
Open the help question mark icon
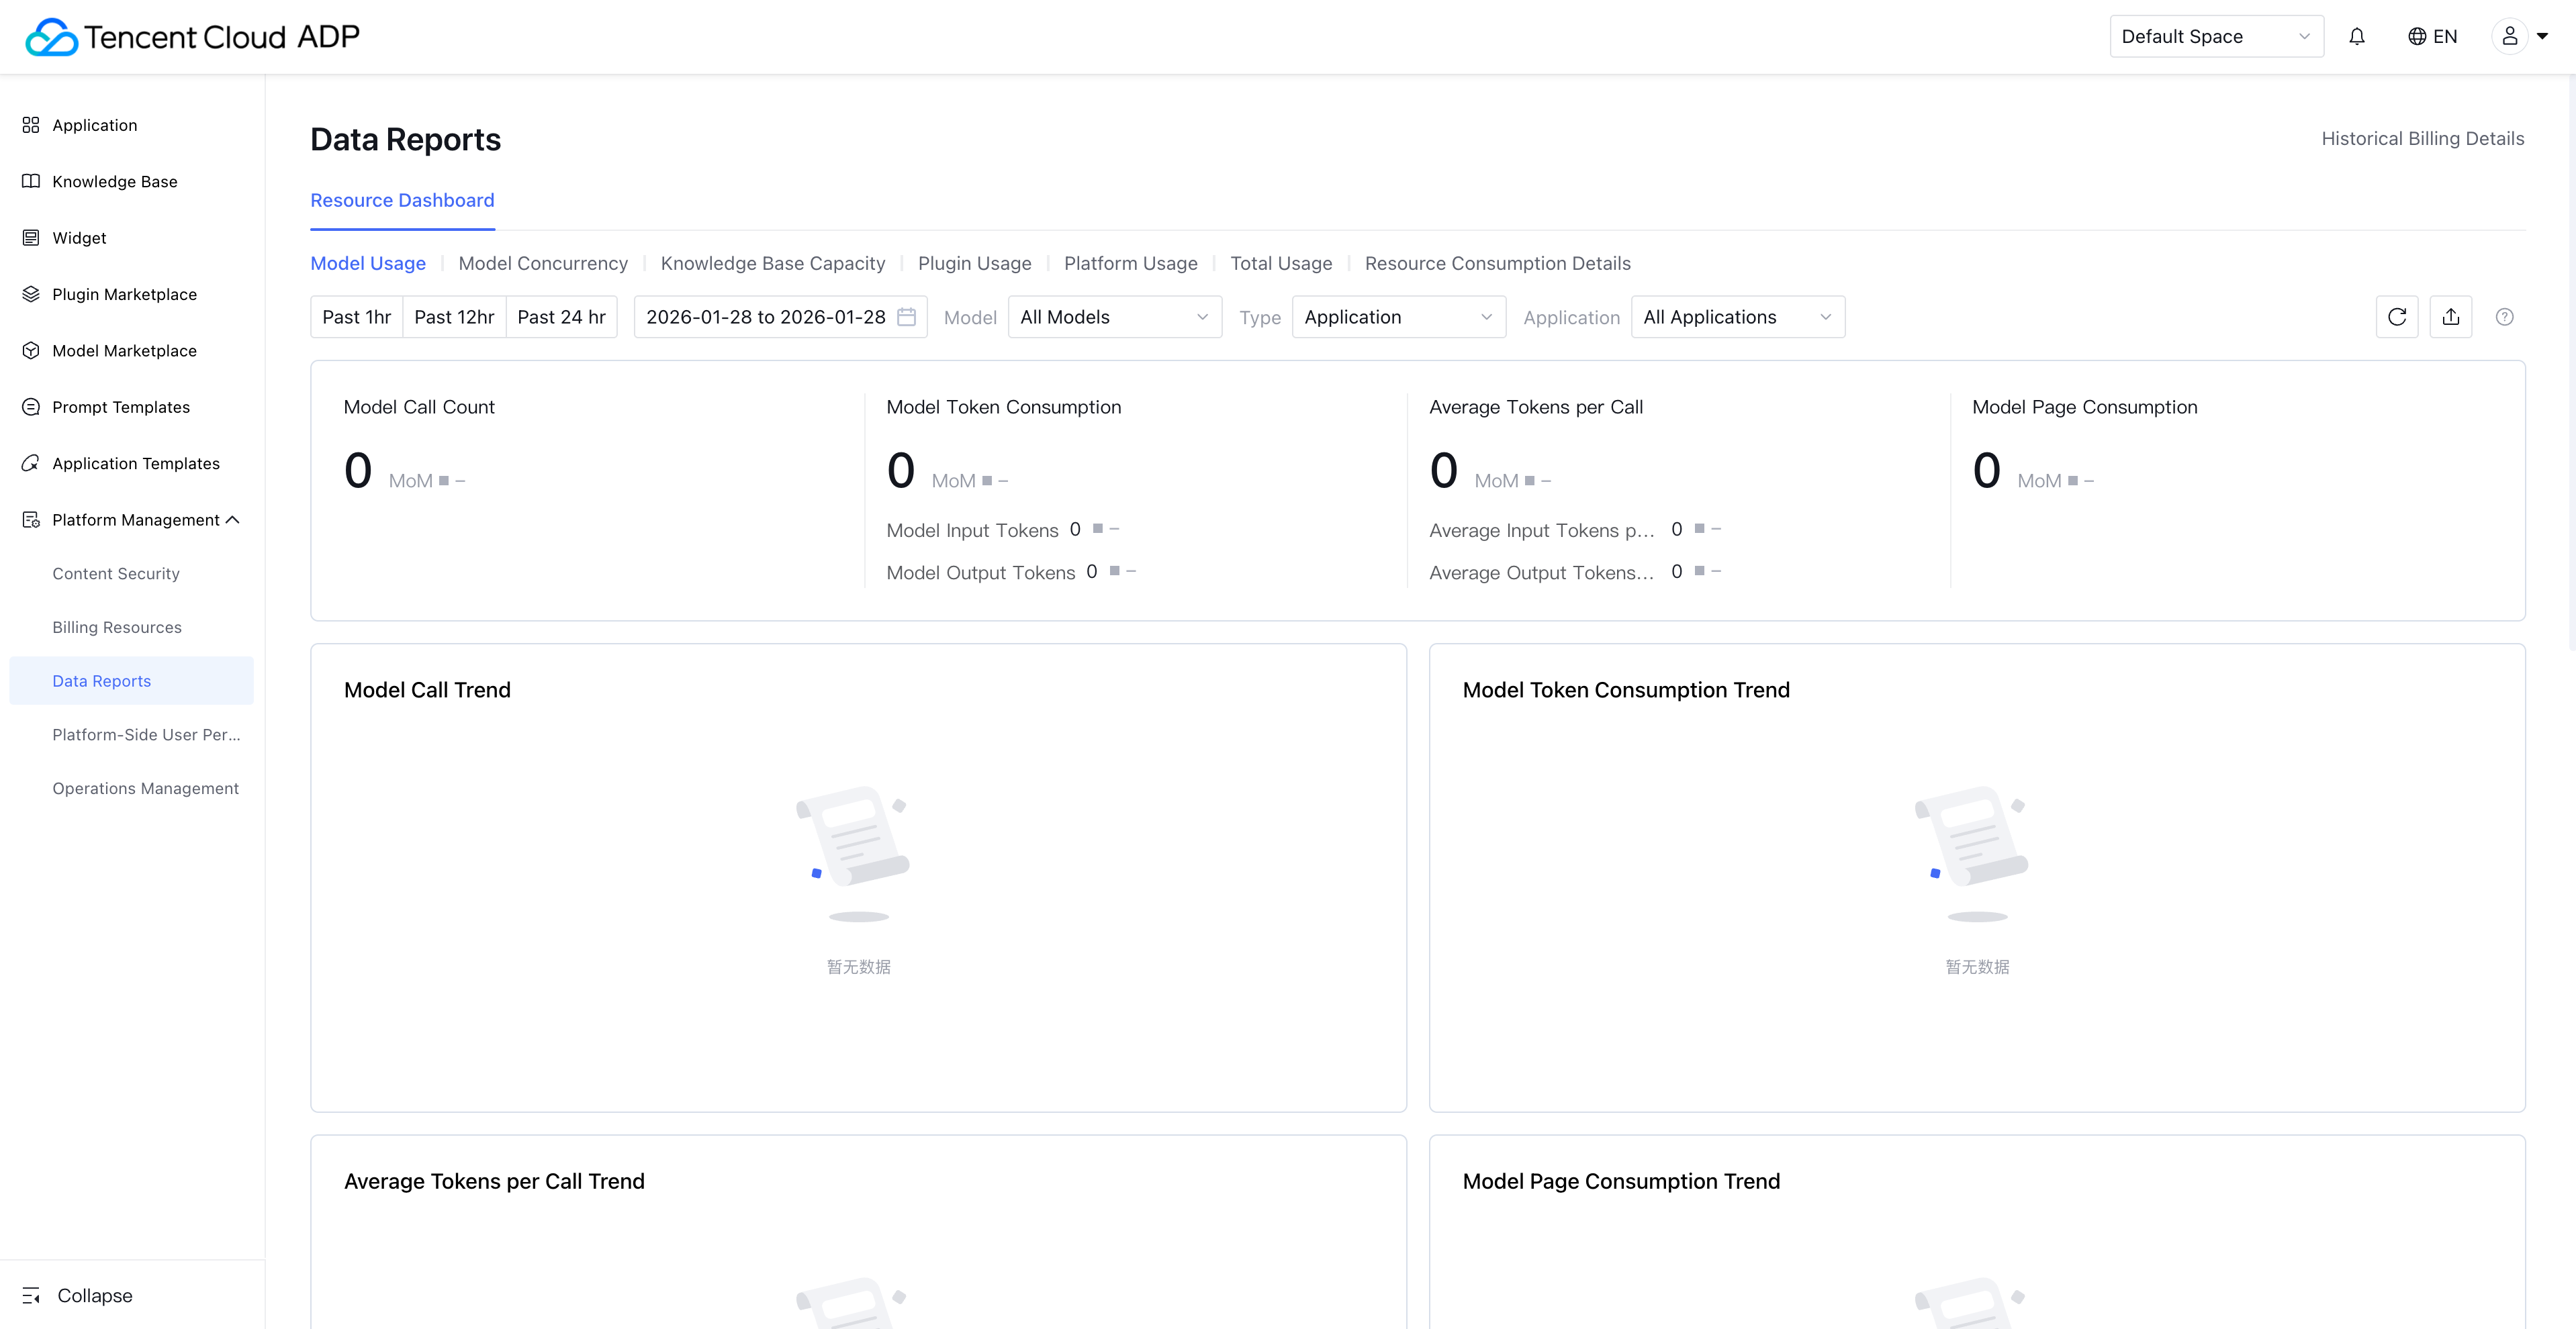(2504, 317)
